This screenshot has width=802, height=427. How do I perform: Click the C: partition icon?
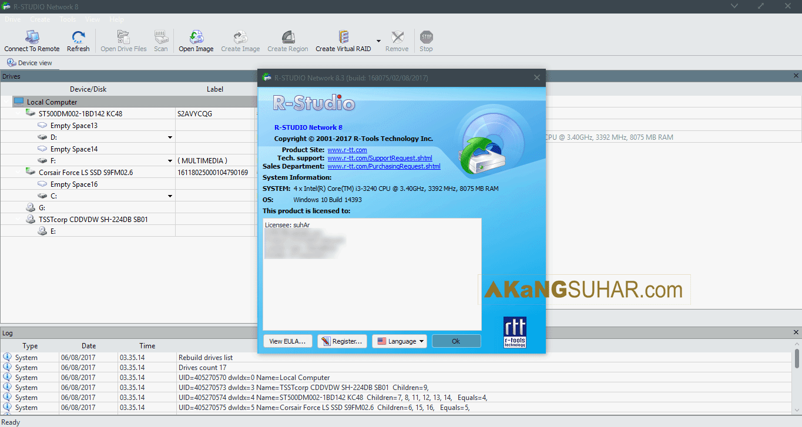[42, 196]
